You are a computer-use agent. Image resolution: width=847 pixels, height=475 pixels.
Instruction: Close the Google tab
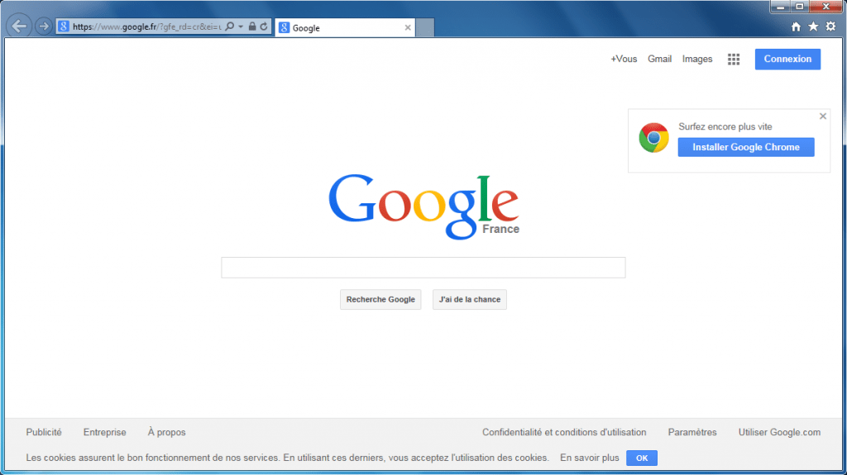click(407, 27)
